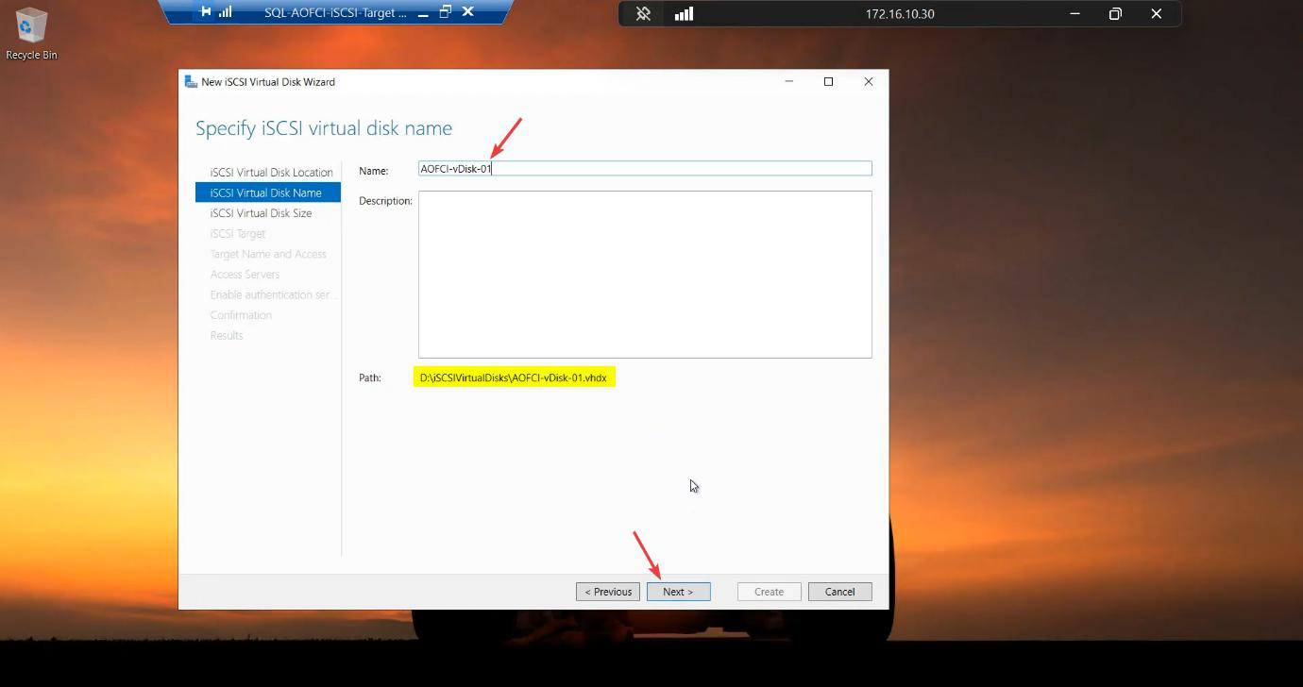
Task: Click the Name label
Action: tap(374, 171)
